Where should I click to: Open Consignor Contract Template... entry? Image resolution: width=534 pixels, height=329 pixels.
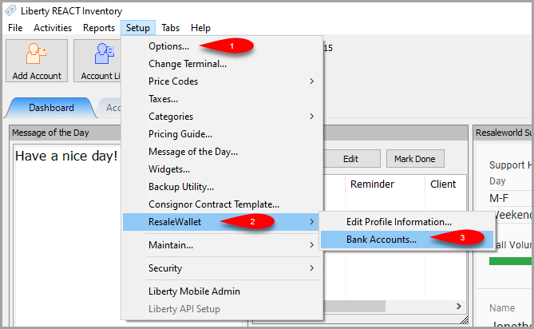point(222,204)
